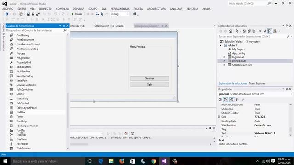This screenshot has width=294, height=165.
Task: Open the HERRAMIENTAS menu
Action: [x=120, y=9]
